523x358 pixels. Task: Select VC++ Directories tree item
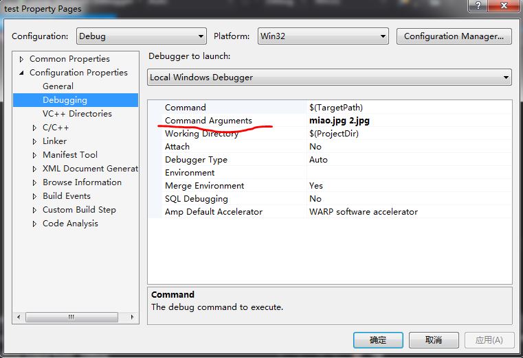pos(77,114)
